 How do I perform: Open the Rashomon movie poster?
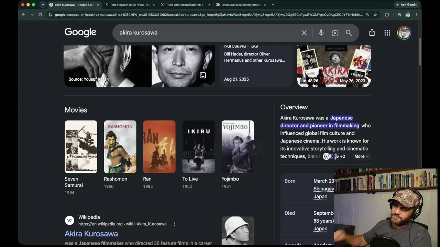120,147
